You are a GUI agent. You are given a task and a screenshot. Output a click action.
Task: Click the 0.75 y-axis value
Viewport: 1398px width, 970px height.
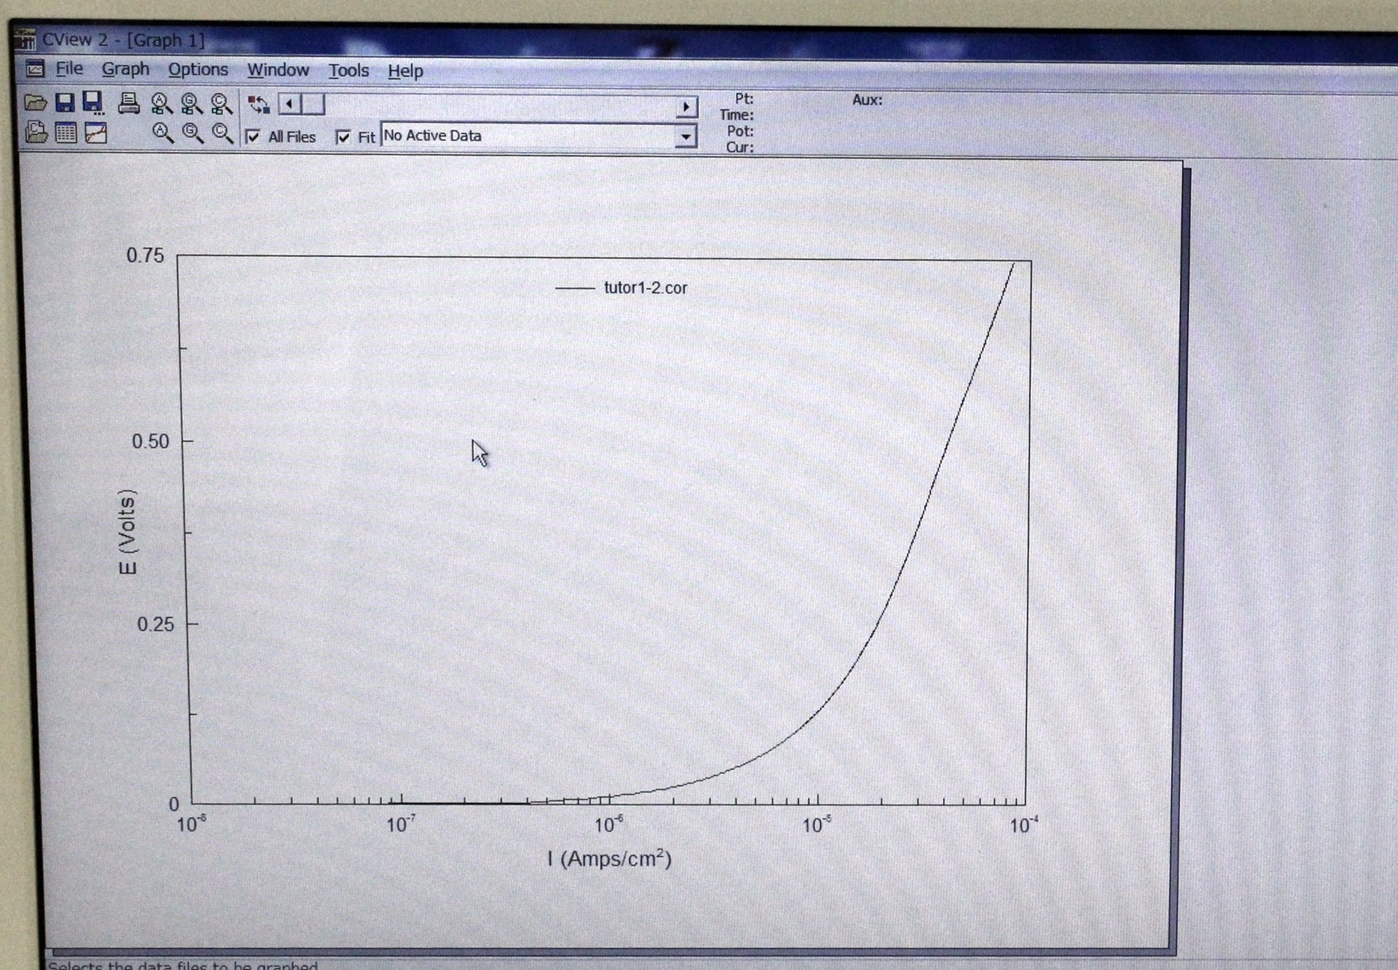pos(145,255)
